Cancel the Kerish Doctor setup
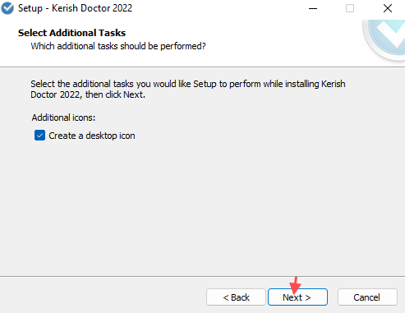405x313 pixels. tap(367, 297)
